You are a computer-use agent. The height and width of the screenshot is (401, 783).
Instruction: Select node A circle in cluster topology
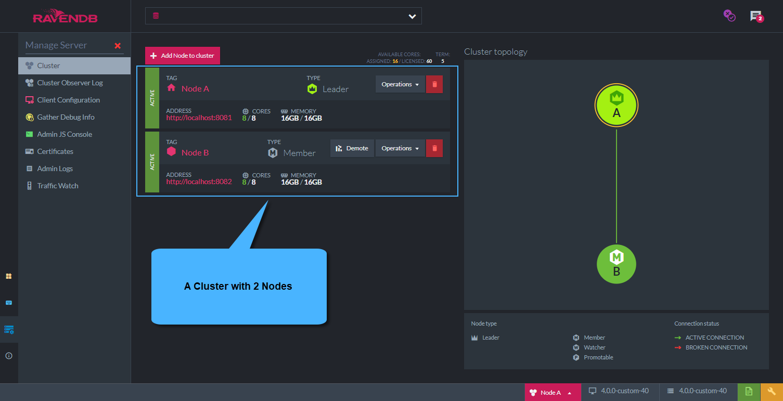point(617,106)
